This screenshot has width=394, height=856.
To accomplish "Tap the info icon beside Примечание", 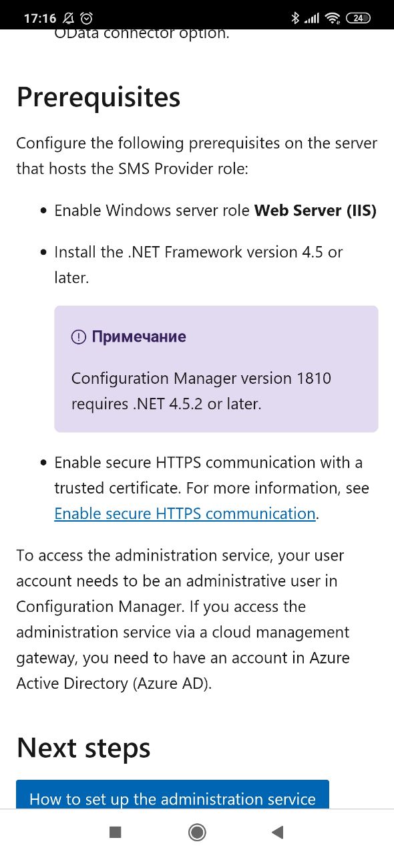I will click(x=78, y=337).
